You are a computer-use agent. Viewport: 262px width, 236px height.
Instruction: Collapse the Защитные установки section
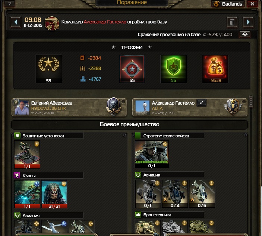tap(124, 135)
